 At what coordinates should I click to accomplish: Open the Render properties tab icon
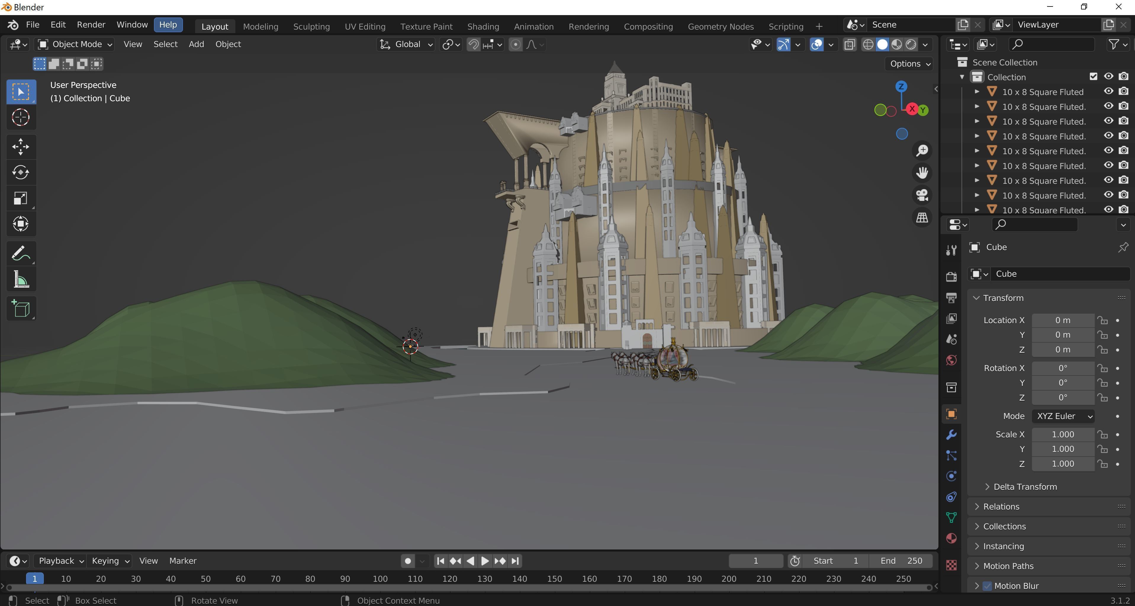pos(951,277)
